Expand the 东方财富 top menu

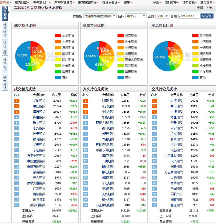pyautogui.click(x=22, y=2)
